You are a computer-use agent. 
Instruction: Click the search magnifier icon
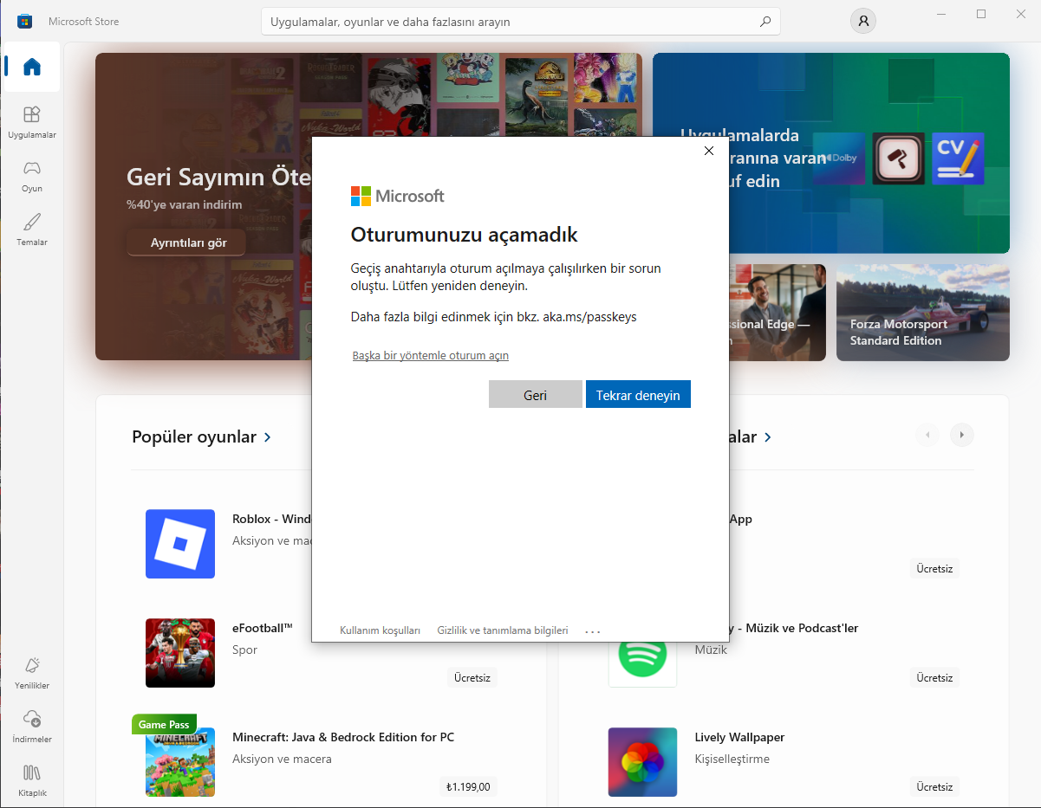[x=764, y=21]
